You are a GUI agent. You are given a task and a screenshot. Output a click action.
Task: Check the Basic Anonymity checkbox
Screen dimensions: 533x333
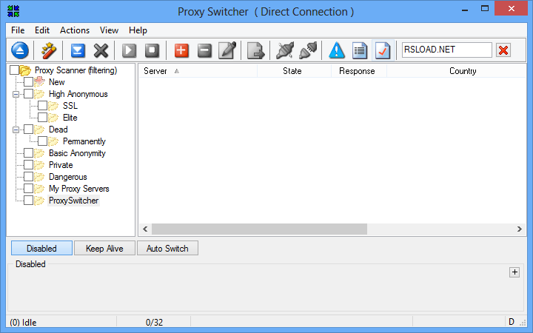(29, 153)
